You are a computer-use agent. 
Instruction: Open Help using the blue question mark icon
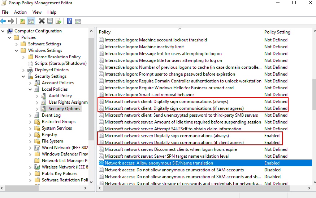pyautogui.click(x=69, y=21)
